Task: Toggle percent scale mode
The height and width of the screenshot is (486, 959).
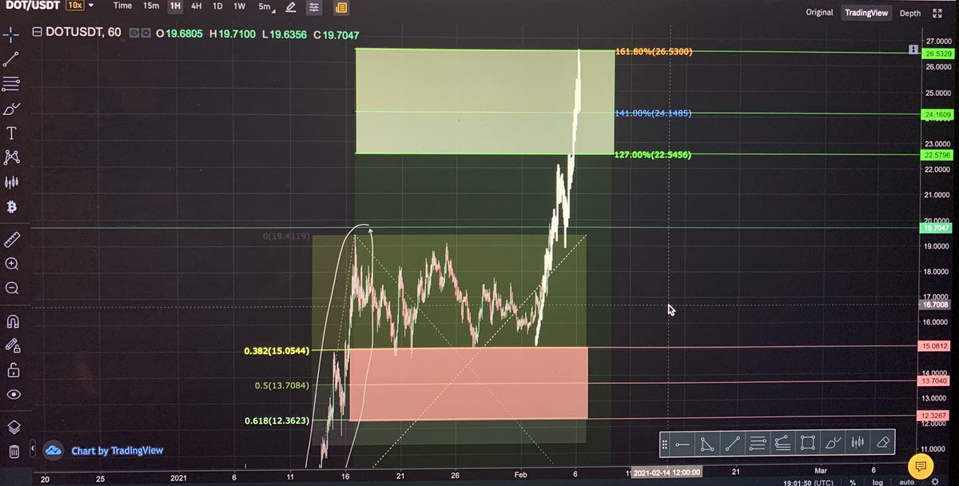Action: click(x=854, y=482)
